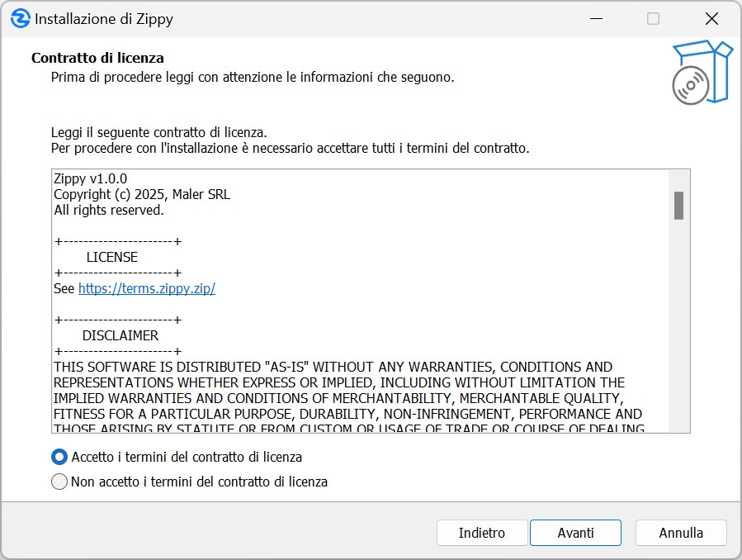Viewport: 742px width, 560px height.
Task: Choose "Non accetto i termini" radio button
Action: coord(59,482)
